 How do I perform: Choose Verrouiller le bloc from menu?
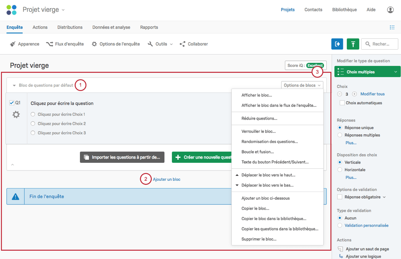tap(259, 132)
